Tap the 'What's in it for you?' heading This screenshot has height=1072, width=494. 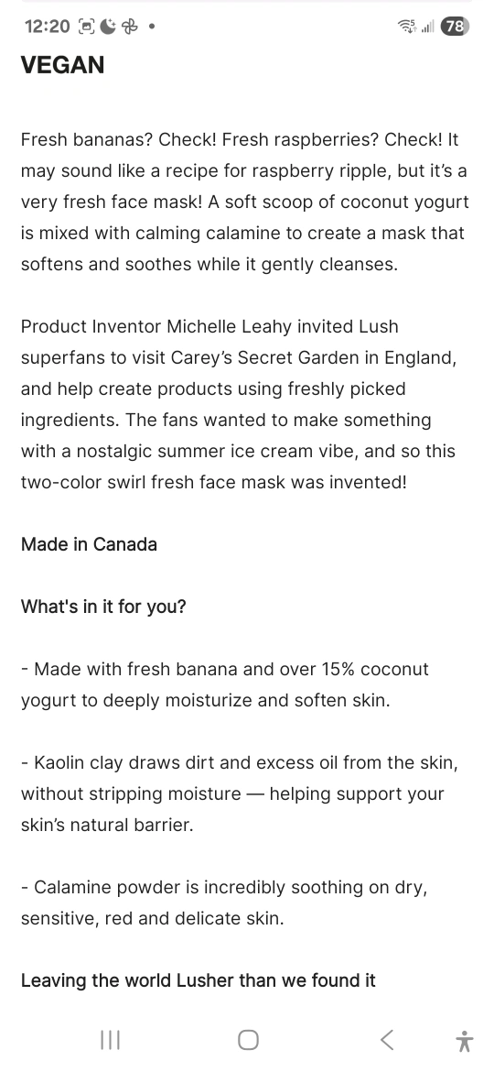point(103,607)
